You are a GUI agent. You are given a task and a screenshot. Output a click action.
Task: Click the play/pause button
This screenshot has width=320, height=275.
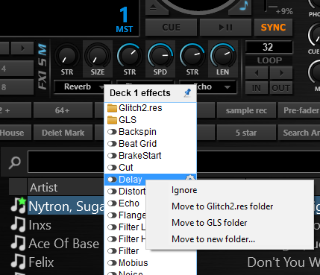[225, 28]
